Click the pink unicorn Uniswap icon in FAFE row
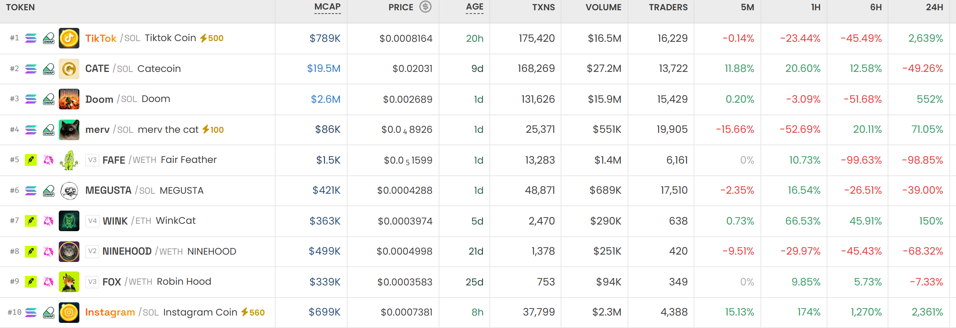956x328 pixels. tap(48, 160)
